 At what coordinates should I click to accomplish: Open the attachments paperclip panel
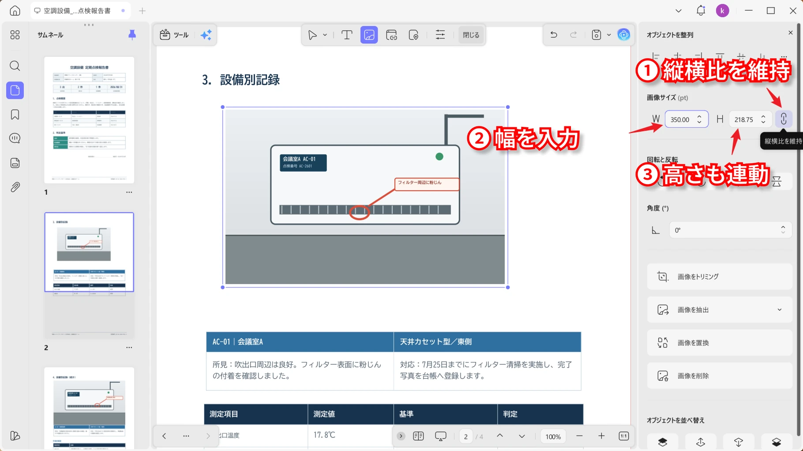click(x=15, y=187)
